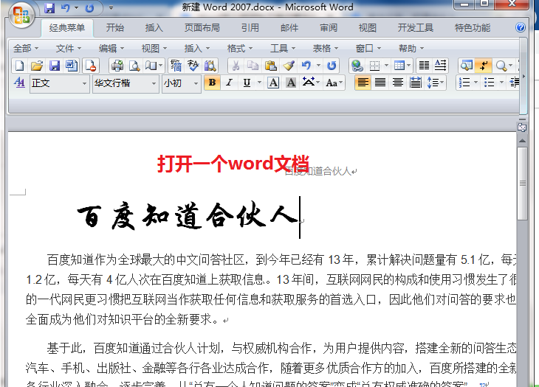
Task: Paste from the clipboard
Action: 271,65
